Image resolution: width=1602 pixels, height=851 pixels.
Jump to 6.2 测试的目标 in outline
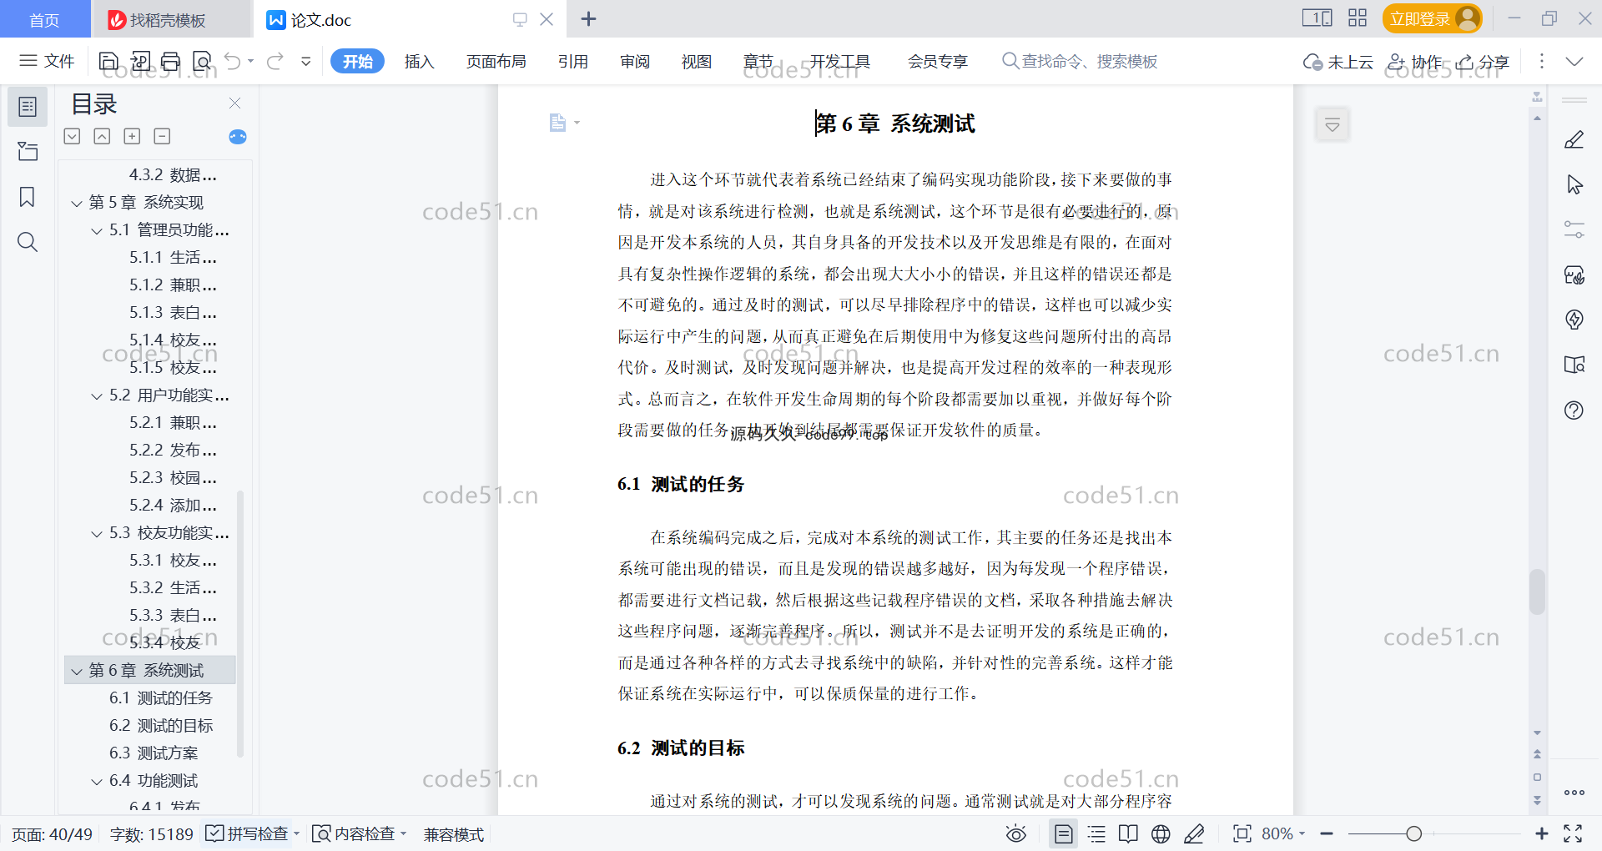[161, 726]
